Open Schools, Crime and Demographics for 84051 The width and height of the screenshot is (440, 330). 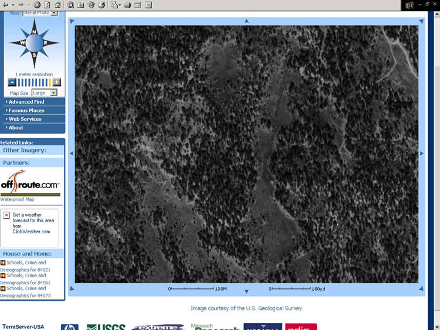click(x=25, y=279)
